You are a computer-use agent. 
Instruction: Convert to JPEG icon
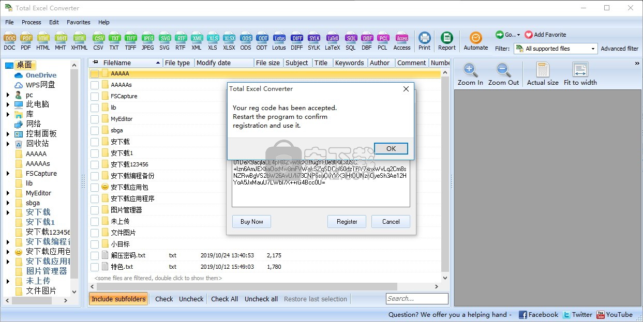pos(148,41)
